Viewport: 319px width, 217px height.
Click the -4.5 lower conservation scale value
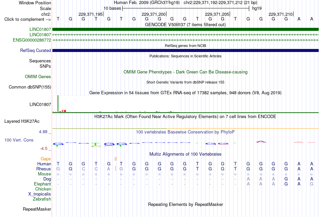coord(44,149)
